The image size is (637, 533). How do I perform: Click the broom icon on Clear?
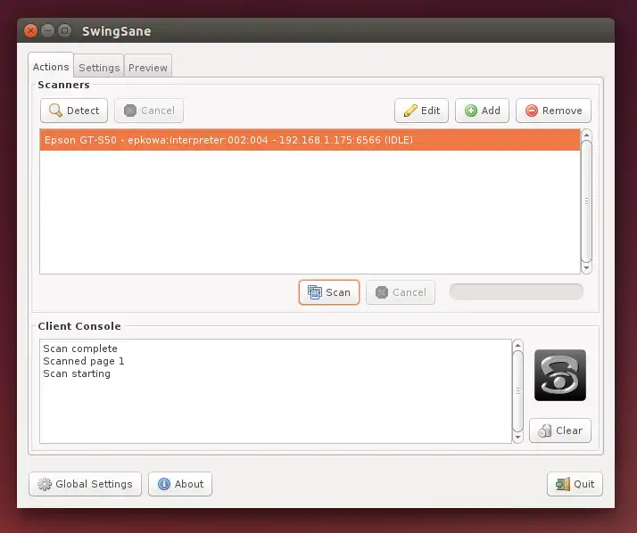545,430
